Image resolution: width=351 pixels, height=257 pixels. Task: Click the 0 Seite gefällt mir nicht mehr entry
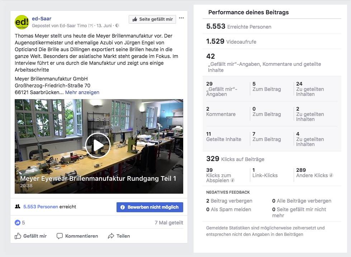299,212
